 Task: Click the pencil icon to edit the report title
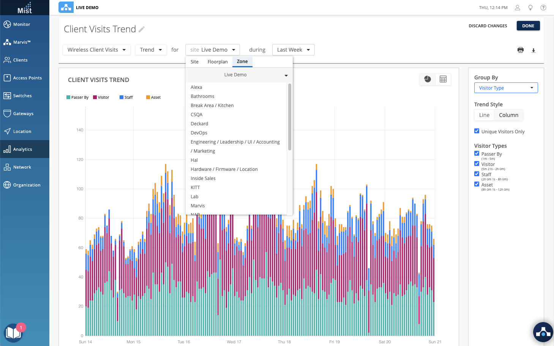point(142,29)
